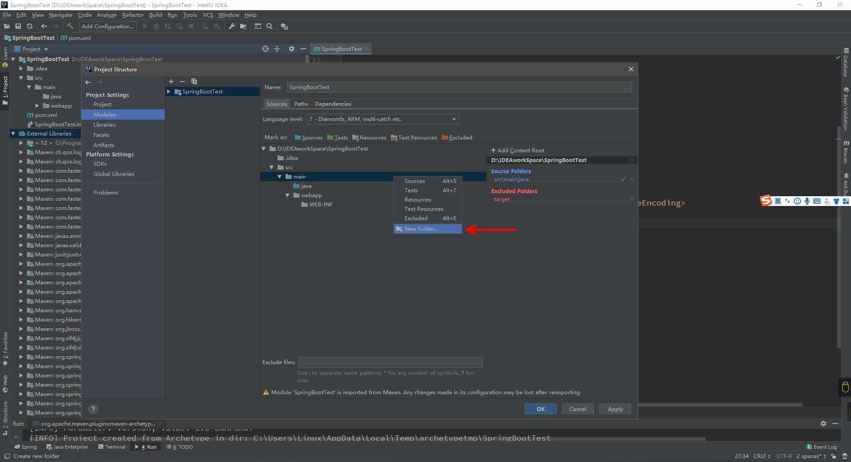
Task: Switch to the Paths tab
Action: 301,104
